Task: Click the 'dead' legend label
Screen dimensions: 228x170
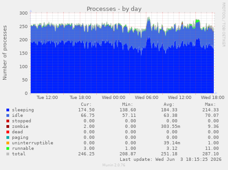Action: [x=17, y=132]
